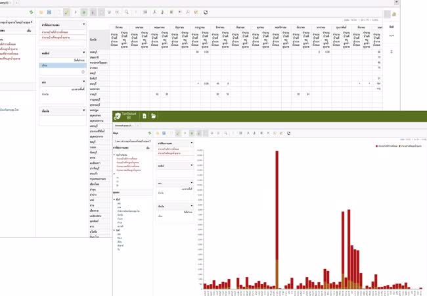Screen dimensions: 427x296
Task: Toggle the green highlighted button in the table view toolbar
Action: click(83, 12)
